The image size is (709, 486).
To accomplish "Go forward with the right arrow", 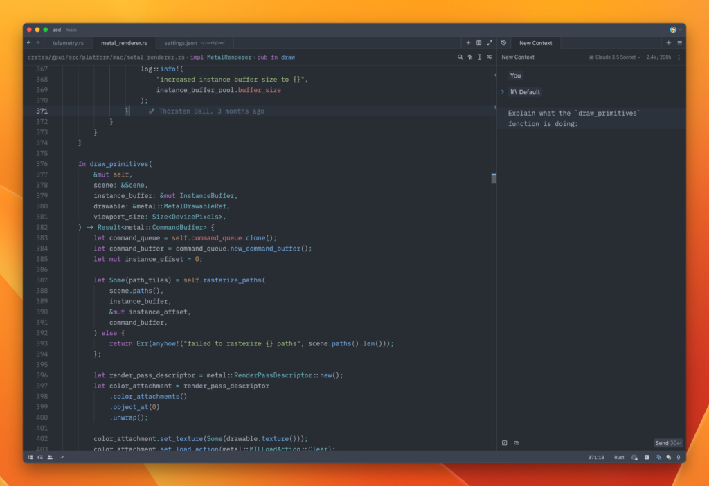I will [38, 42].
